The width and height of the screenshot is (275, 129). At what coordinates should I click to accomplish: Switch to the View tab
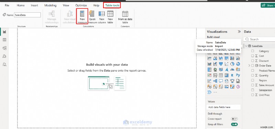click(66, 5)
